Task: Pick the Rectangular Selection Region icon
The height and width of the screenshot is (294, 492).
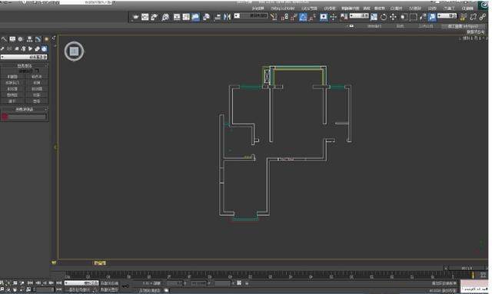Action: (414, 17)
